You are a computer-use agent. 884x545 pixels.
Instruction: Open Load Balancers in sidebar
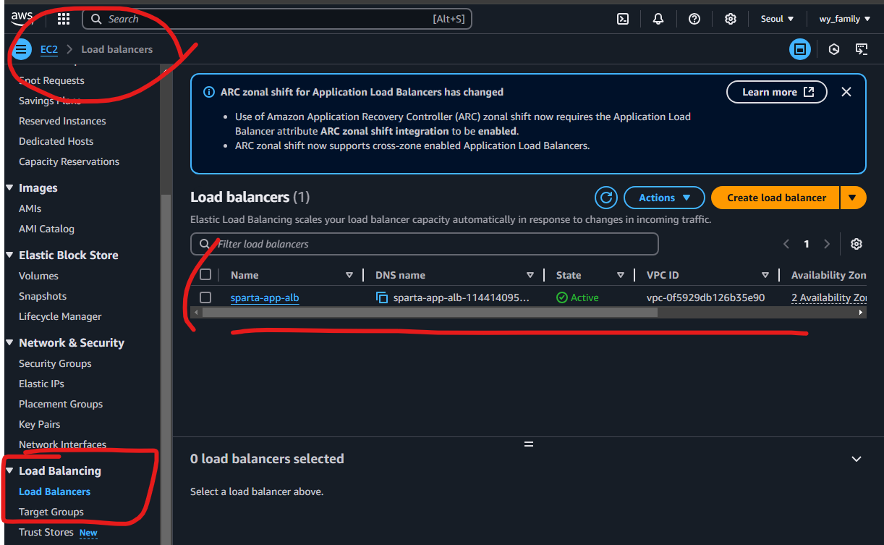pos(54,491)
